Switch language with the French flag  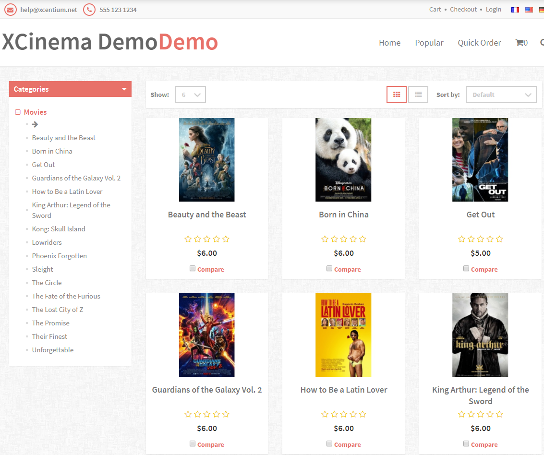pyautogui.click(x=515, y=10)
